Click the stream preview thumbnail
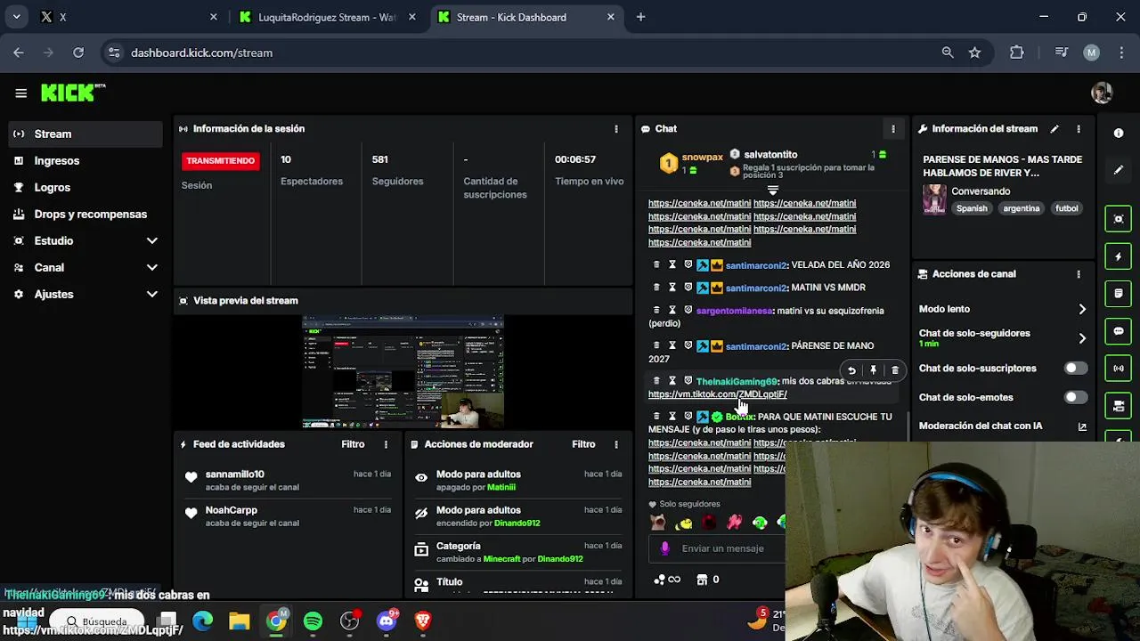 point(403,371)
